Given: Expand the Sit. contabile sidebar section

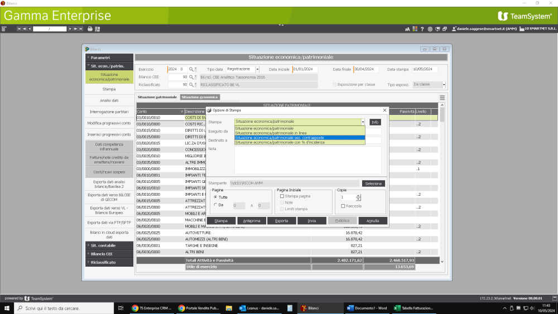Looking at the screenshot, I should [109, 246].
